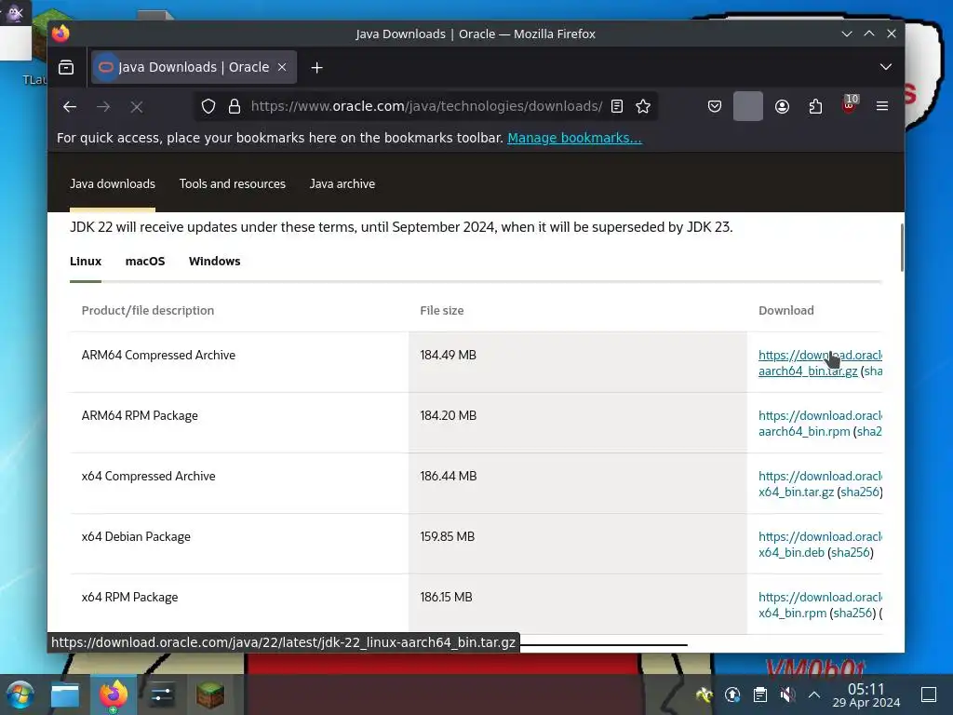953x715 pixels.
Task: Open sha256 link for x64 Debian Package
Action: point(850,553)
